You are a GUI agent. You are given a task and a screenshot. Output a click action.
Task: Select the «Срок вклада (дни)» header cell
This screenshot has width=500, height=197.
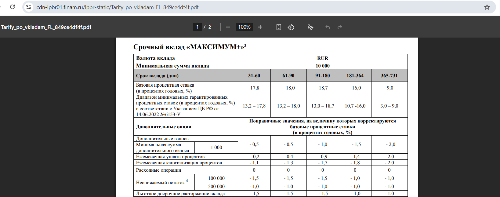click(186, 75)
